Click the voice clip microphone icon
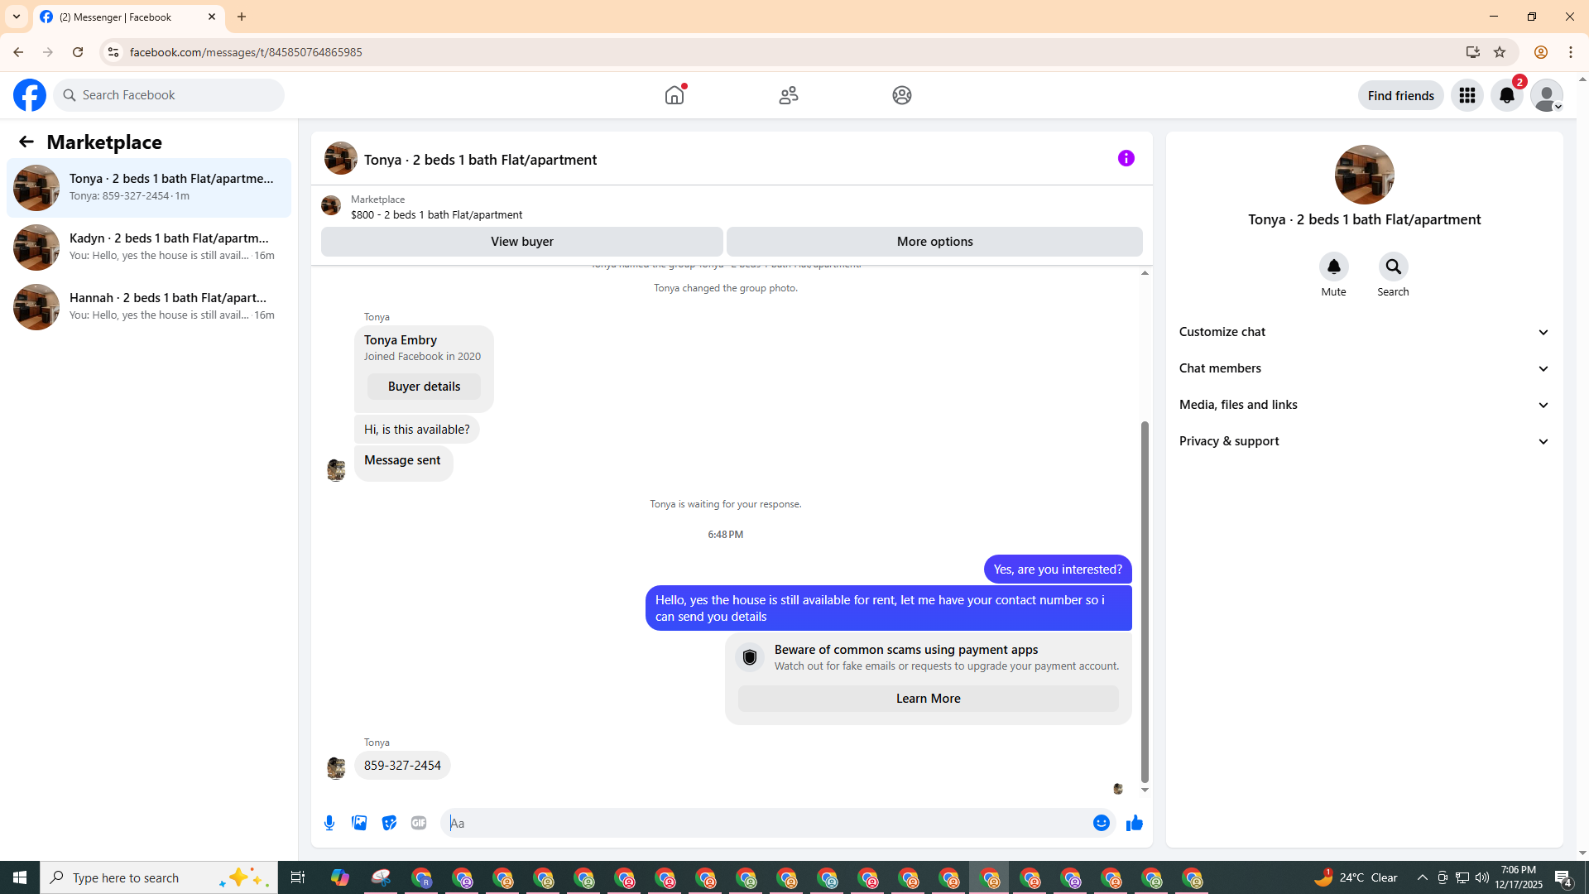This screenshot has width=1589, height=894. [329, 823]
